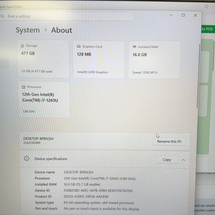Click the search magnifier icon
Screen dimensions: 215x215
(2, 17)
